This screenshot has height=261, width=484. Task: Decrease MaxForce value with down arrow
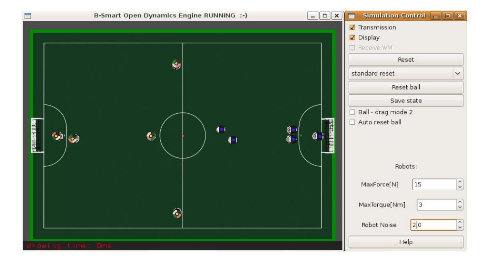pos(460,187)
